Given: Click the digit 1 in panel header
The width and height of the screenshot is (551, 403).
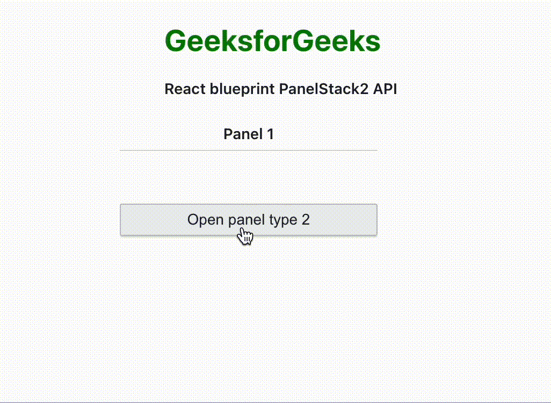Looking at the screenshot, I should (270, 134).
